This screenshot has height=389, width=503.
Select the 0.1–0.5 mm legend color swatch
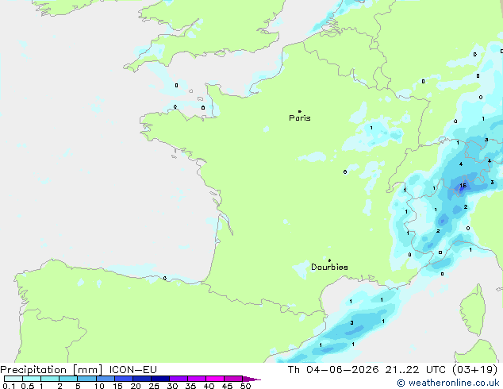13,379
